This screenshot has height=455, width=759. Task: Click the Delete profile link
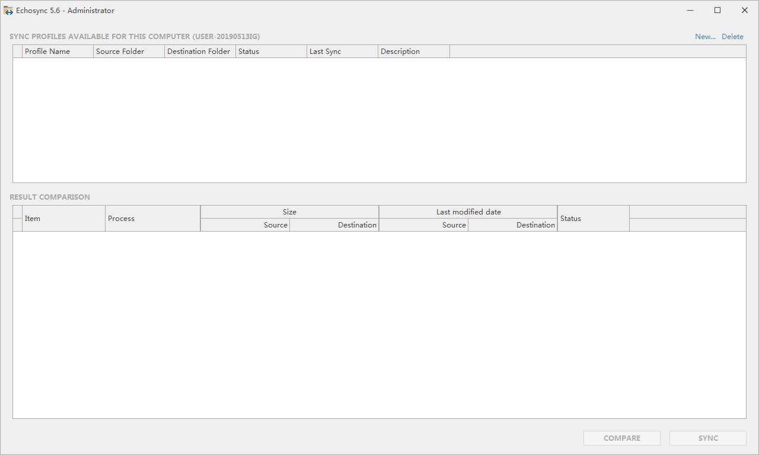732,37
